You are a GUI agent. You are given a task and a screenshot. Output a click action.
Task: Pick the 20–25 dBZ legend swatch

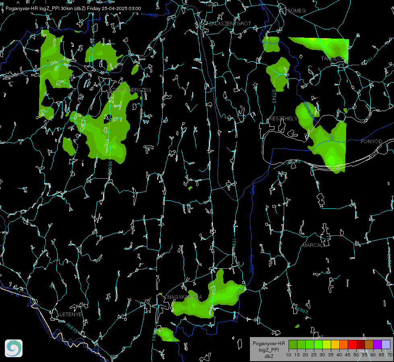pos(310,344)
